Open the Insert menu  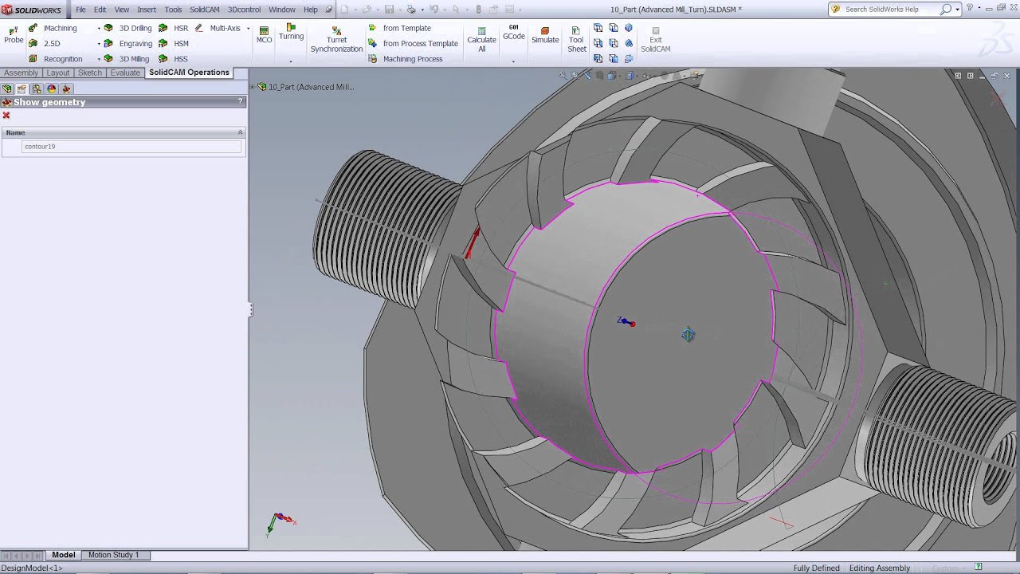147,10
